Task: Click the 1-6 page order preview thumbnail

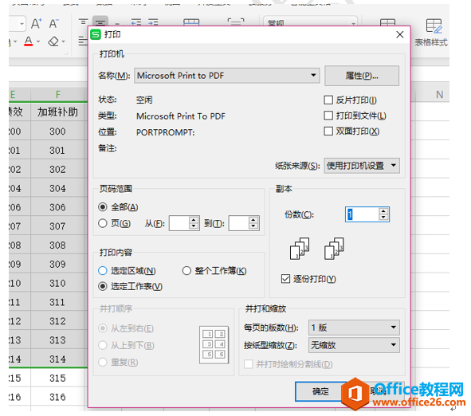Action: (x=214, y=345)
